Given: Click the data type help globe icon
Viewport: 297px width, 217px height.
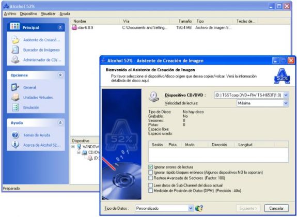Looking at the screenshot, I should (x=199, y=208).
